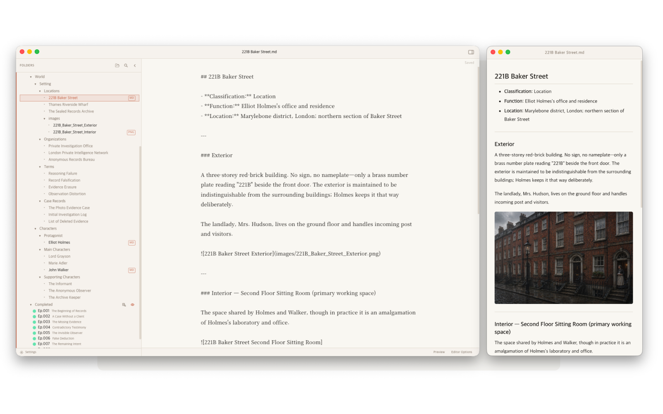Open Editor Options in the footer

pos(462,352)
